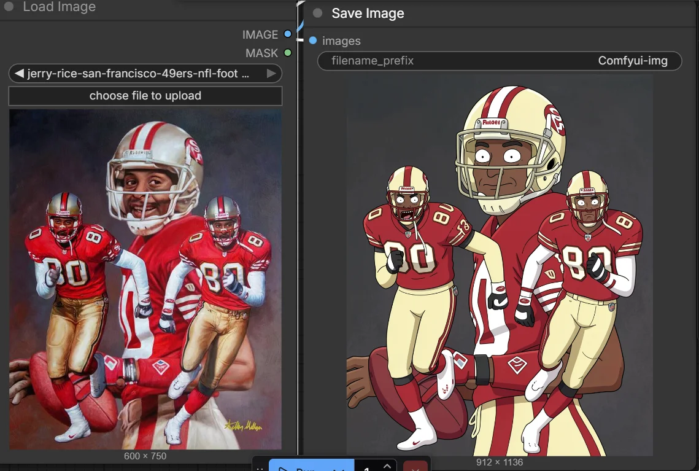Click the blue Run queue button
The image size is (699, 471).
(x=311, y=465)
